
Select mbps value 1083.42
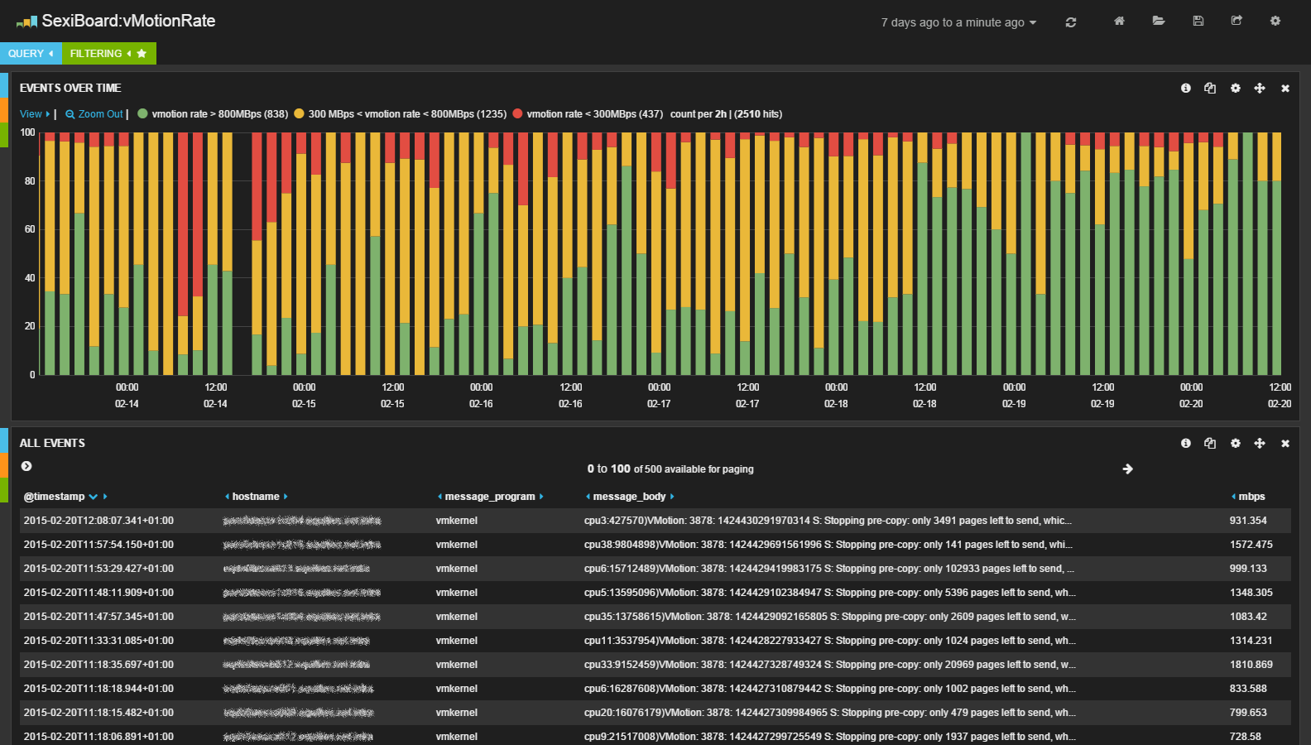1248,617
